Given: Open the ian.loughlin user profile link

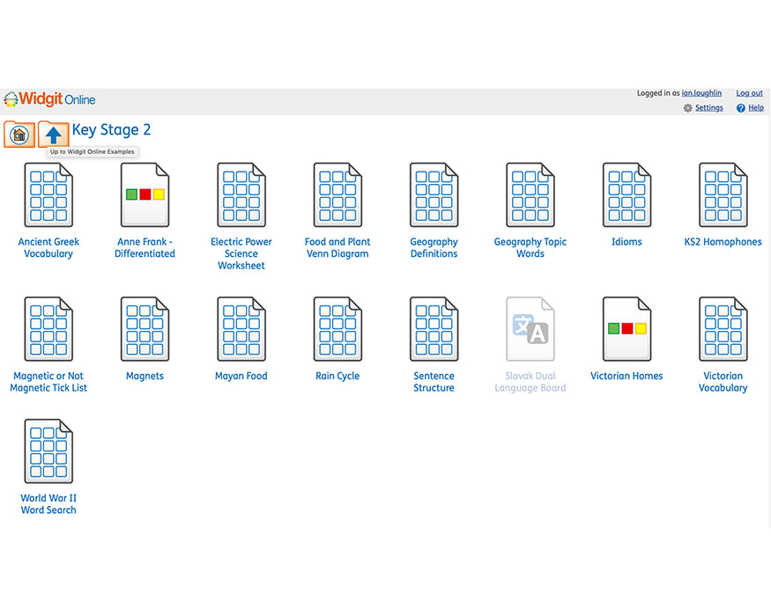Looking at the screenshot, I should (x=701, y=93).
